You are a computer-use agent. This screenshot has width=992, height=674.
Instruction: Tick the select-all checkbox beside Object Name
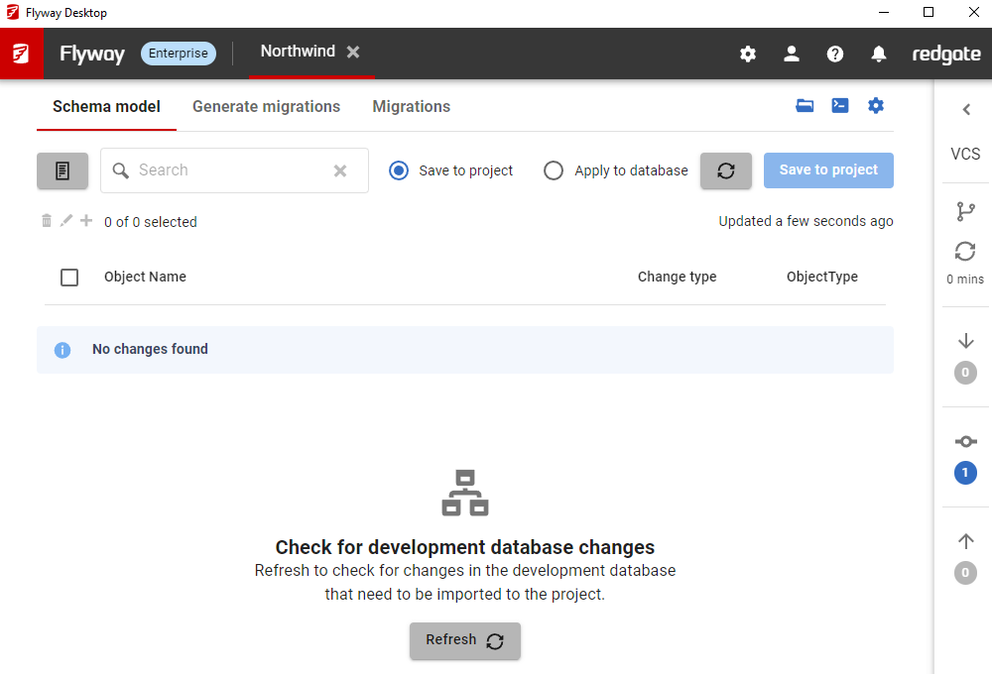coord(69,278)
